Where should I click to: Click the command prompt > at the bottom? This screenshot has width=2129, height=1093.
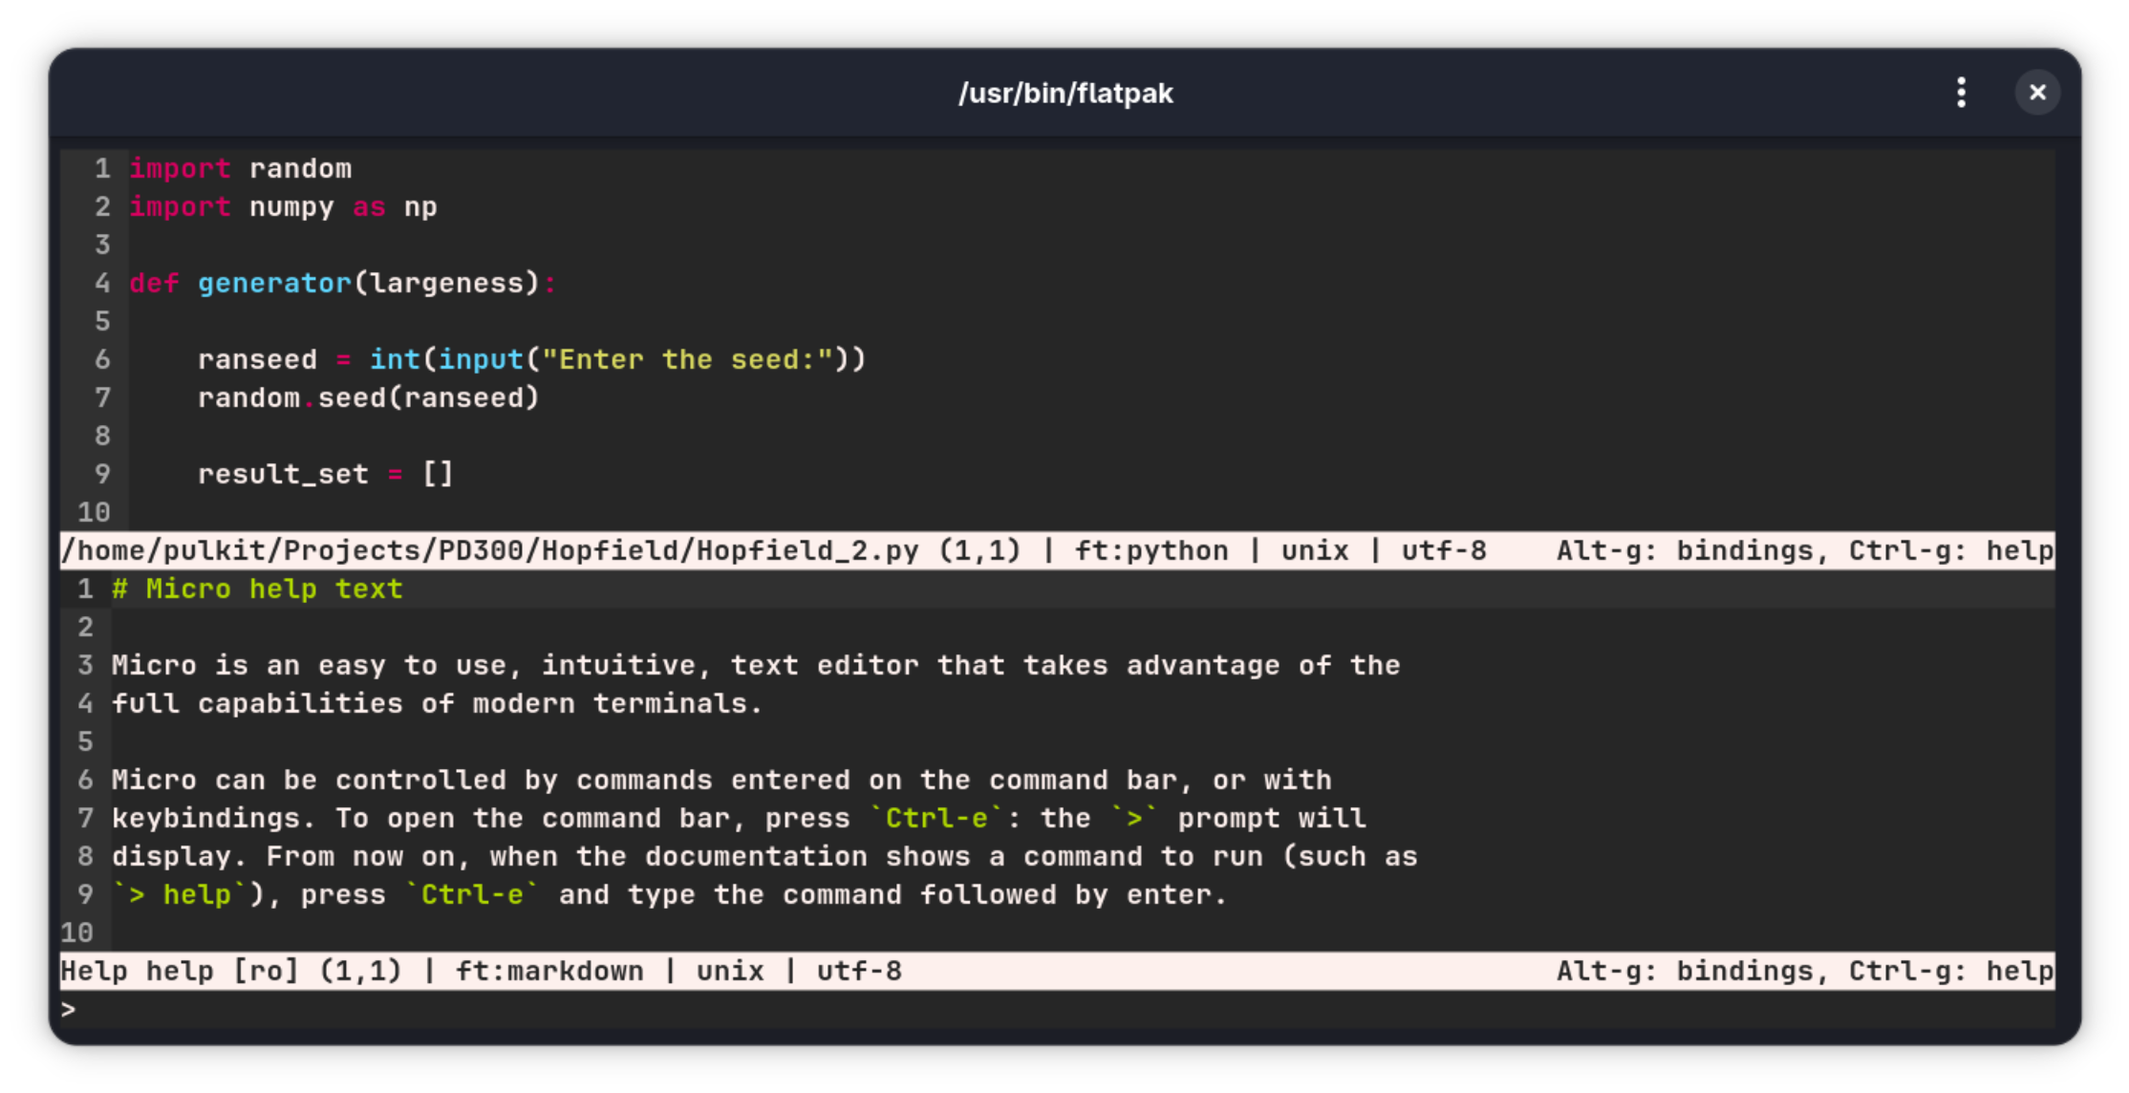[x=69, y=1009]
